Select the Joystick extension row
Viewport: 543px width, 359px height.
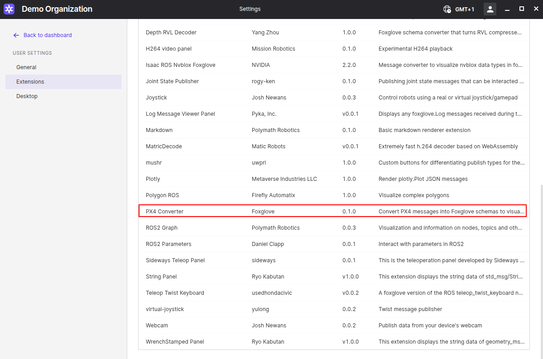tap(334, 98)
